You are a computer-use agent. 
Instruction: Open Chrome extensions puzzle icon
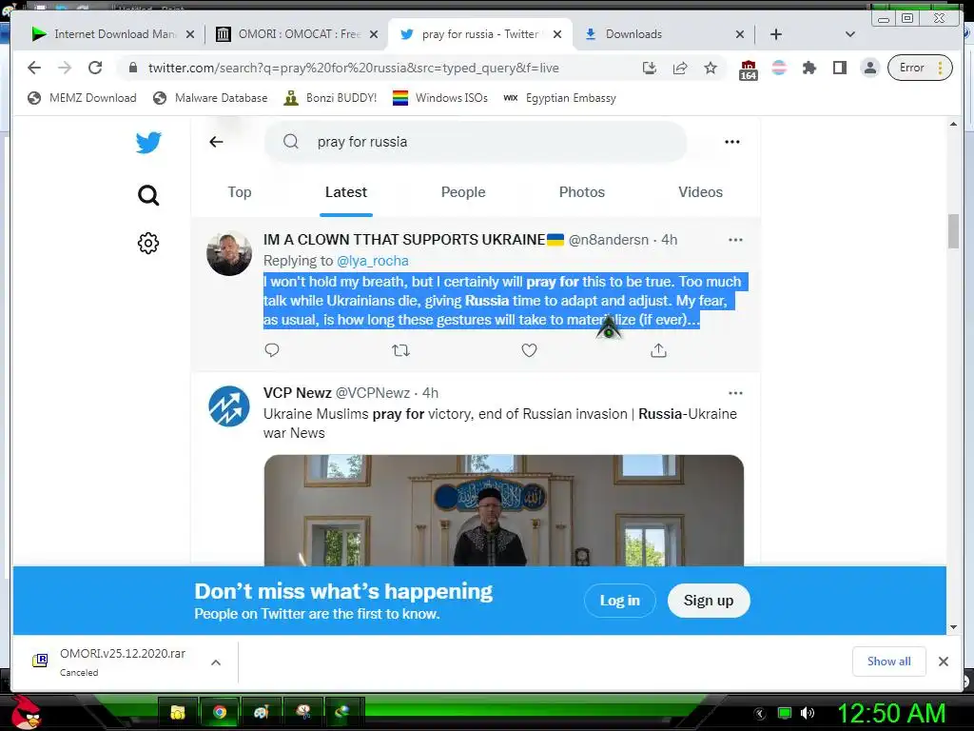point(808,68)
